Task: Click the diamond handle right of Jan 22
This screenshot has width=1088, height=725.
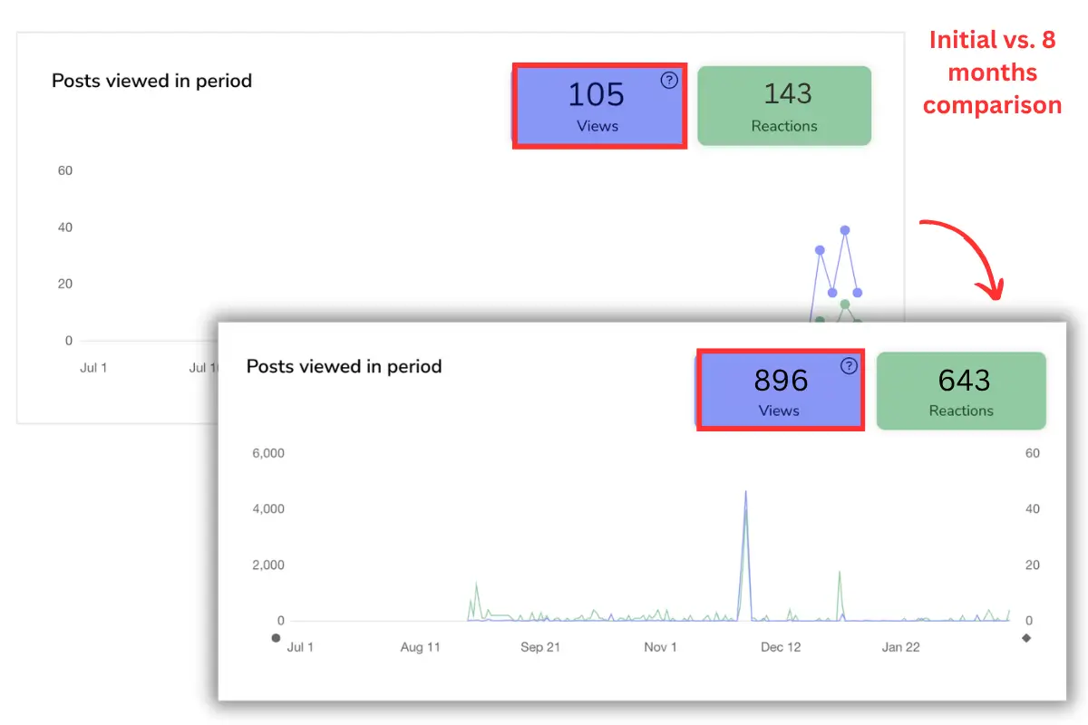Action: [x=1028, y=638]
